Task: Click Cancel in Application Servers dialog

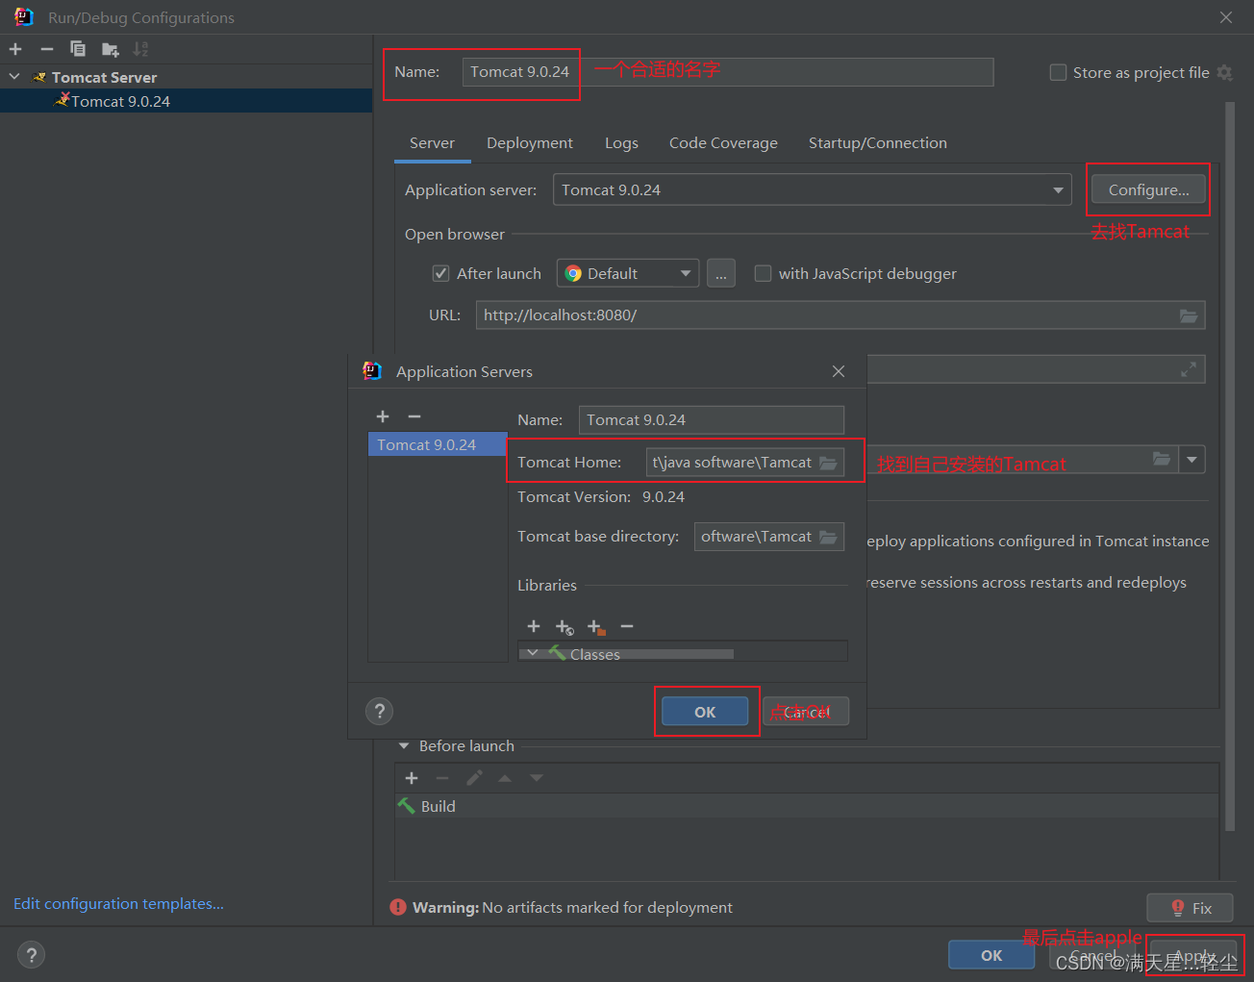Action: click(806, 712)
